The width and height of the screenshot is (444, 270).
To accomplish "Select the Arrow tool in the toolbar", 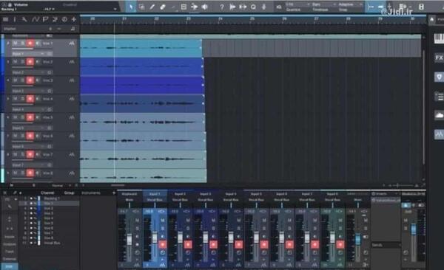I will 131,7.
